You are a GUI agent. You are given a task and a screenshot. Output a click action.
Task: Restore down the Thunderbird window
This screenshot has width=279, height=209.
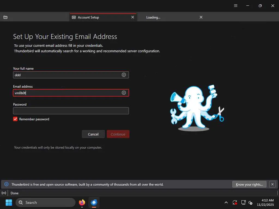click(260, 6)
